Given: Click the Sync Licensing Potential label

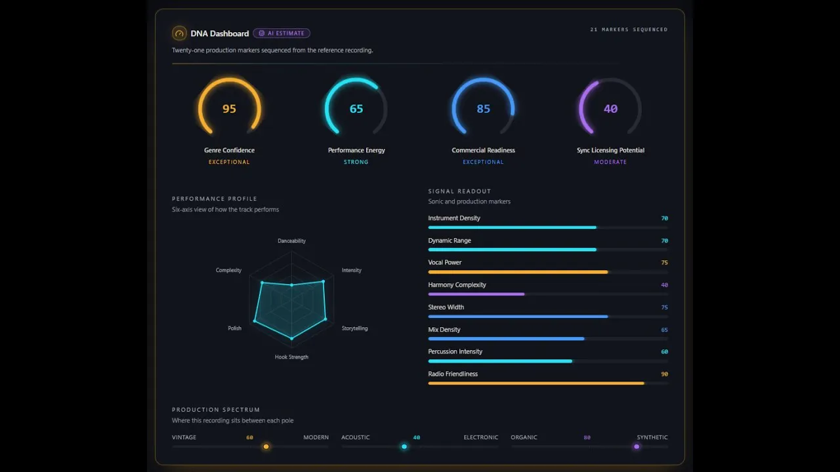Looking at the screenshot, I should (610, 150).
